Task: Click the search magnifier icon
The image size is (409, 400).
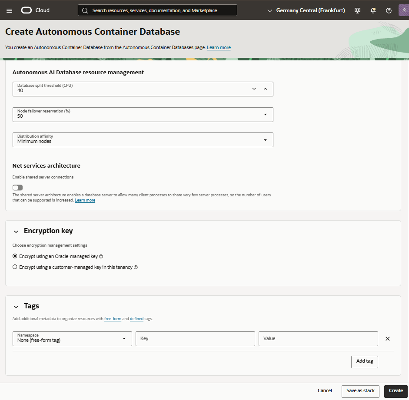Action: tap(85, 10)
